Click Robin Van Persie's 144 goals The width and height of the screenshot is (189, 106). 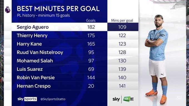(x=91, y=78)
